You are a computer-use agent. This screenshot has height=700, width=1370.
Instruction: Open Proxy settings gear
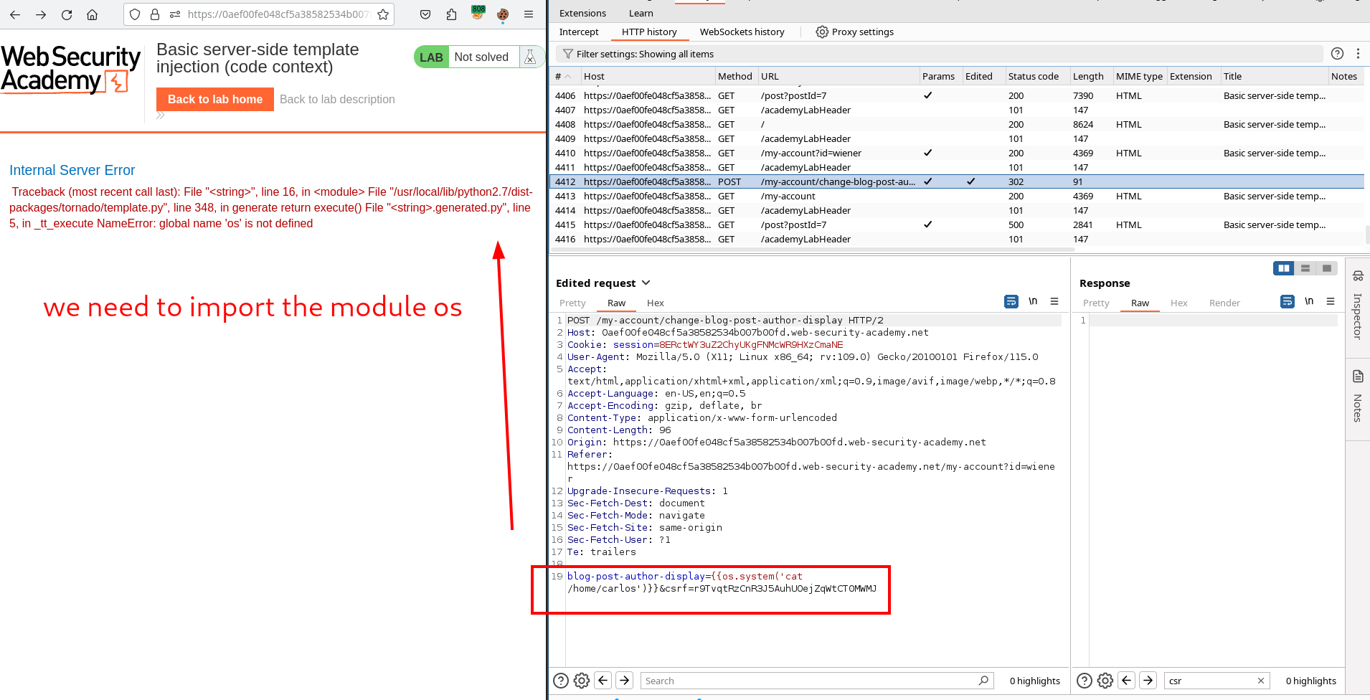[x=822, y=32]
